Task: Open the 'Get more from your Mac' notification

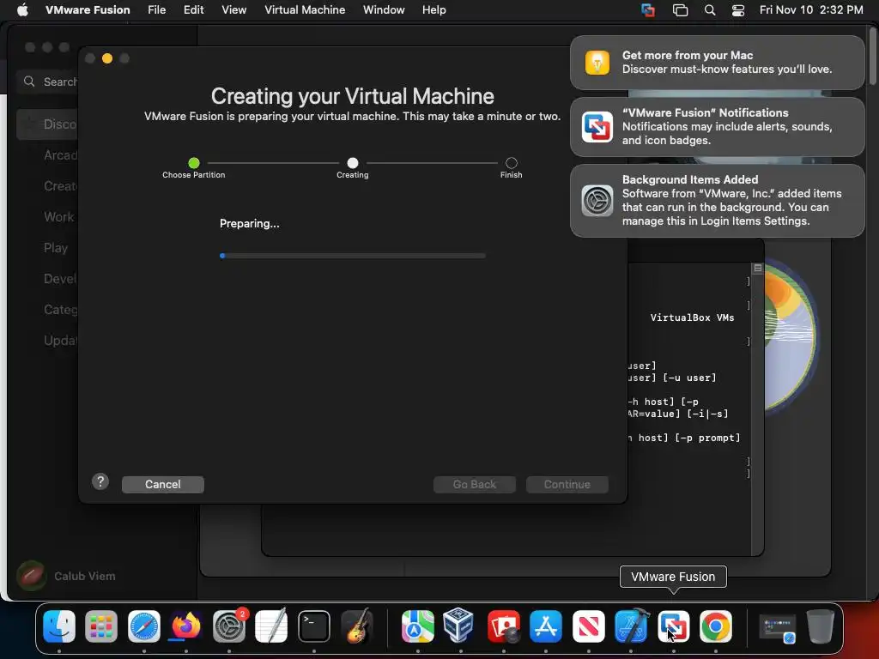Action: [x=717, y=62]
